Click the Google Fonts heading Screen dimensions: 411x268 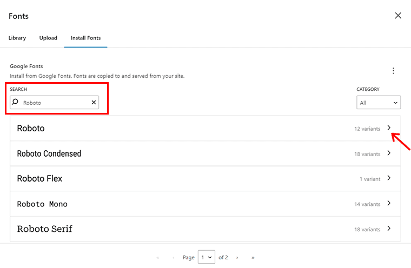click(26, 66)
